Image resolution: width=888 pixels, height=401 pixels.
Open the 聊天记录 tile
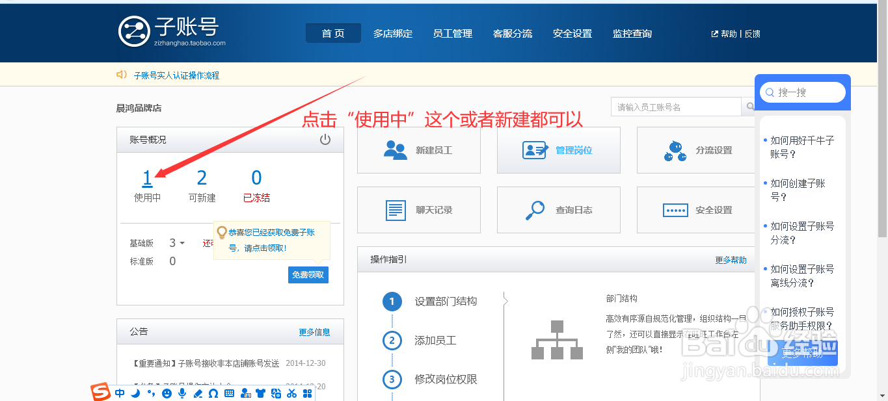[x=419, y=210]
